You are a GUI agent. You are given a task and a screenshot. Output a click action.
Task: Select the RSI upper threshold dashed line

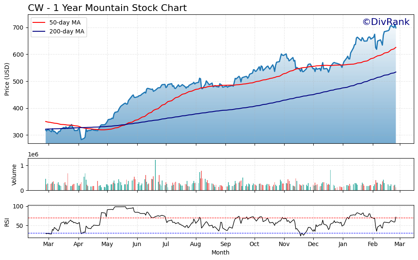click(211, 217)
